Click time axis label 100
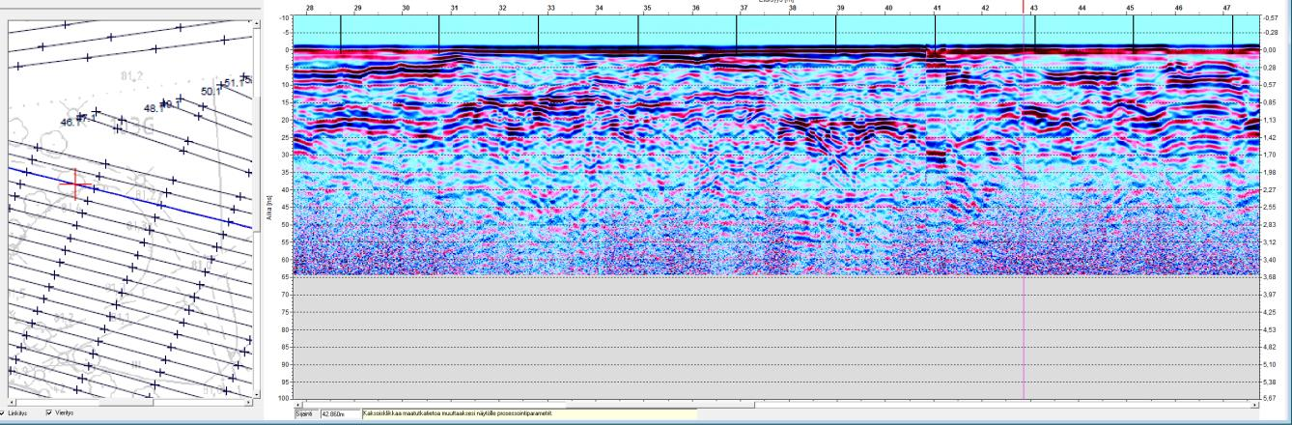 point(282,398)
